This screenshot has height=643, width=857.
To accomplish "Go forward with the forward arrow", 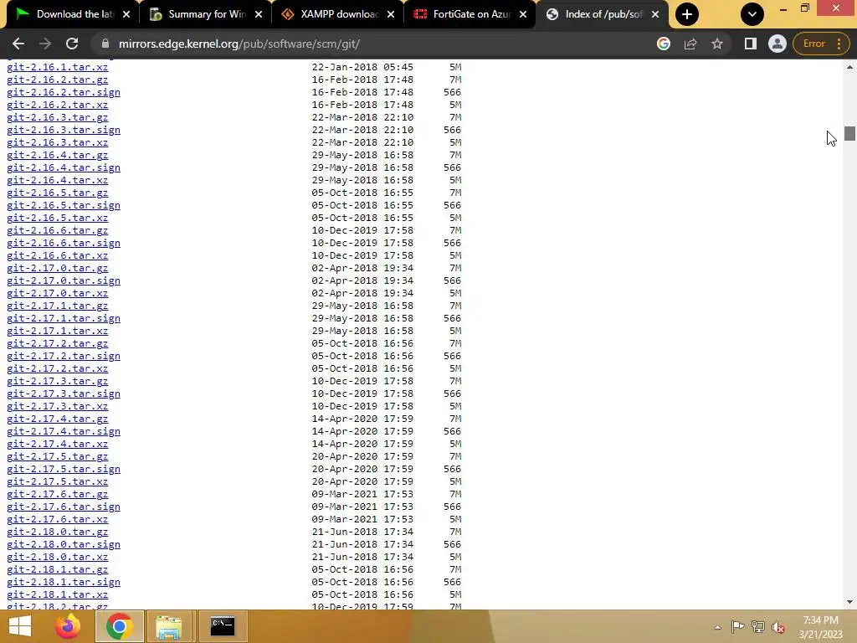I will click(45, 44).
